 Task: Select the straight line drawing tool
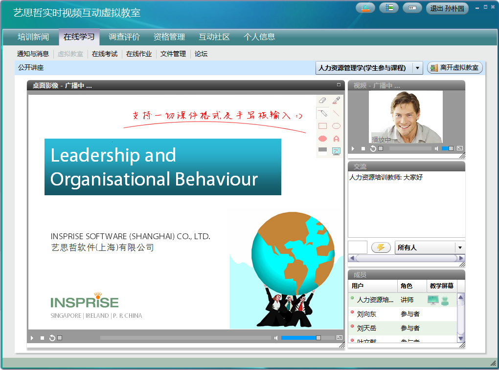point(336,113)
